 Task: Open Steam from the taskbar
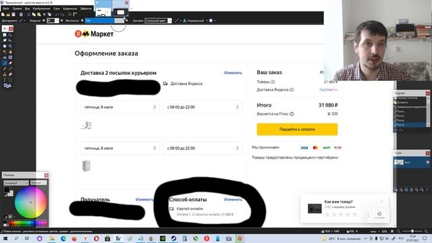(x=173, y=238)
